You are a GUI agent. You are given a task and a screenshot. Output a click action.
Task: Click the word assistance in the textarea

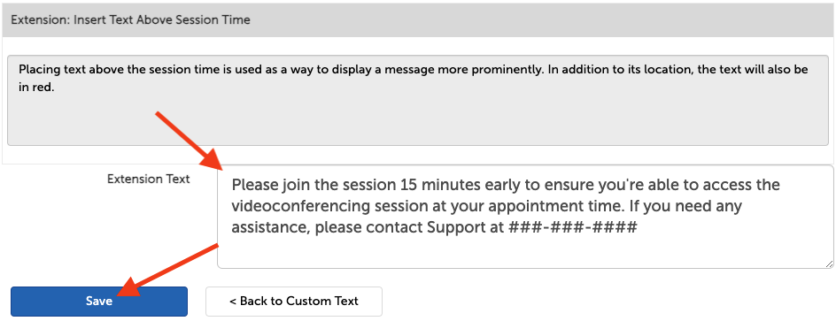[x=270, y=228]
